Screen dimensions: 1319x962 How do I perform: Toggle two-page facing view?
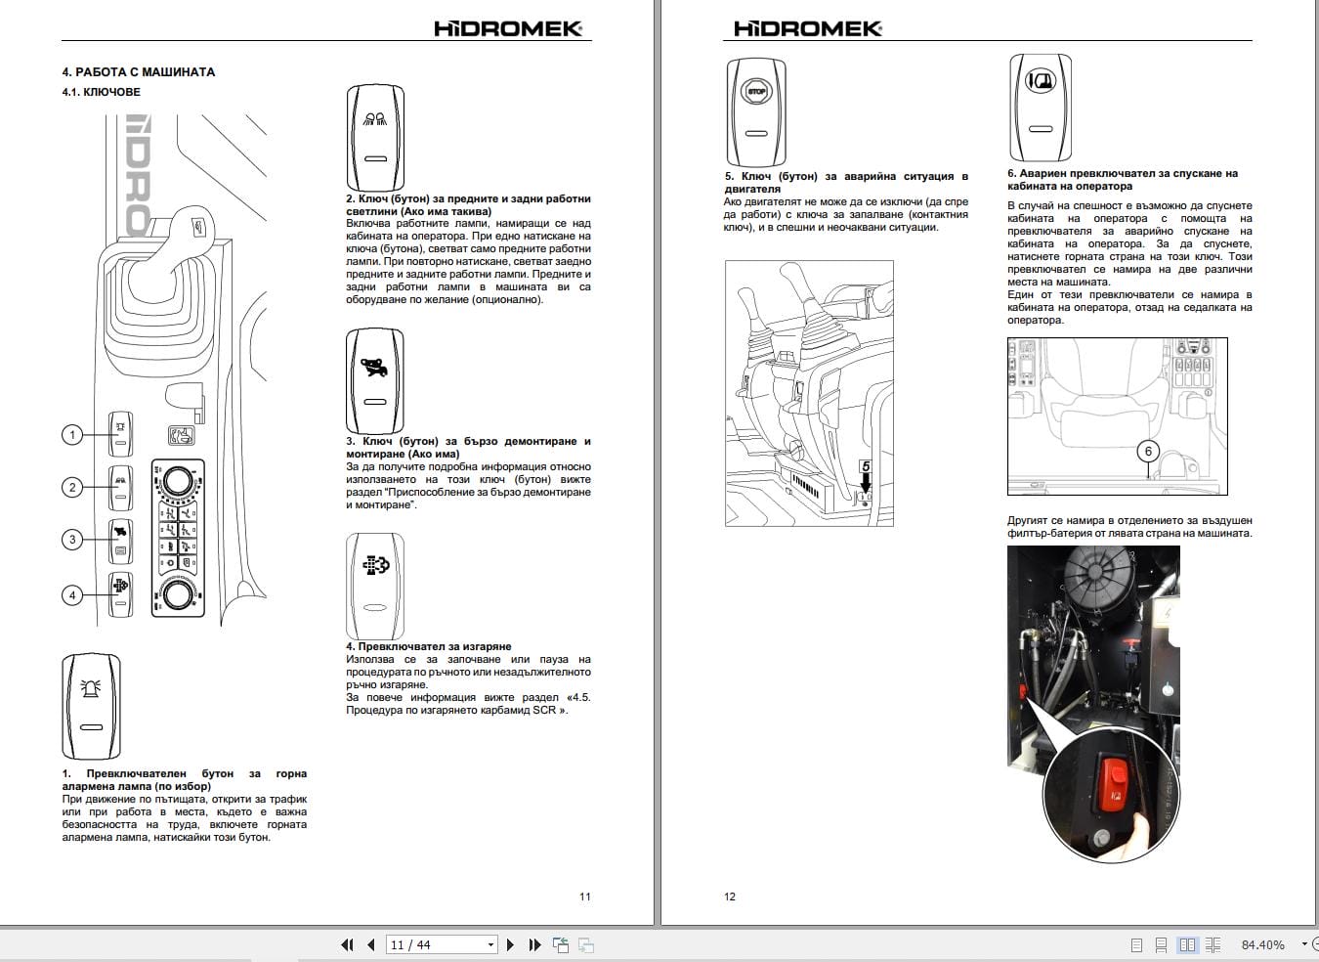pos(1187,945)
